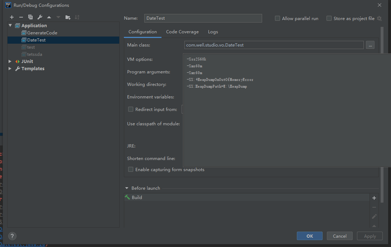The image size is (391, 247).
Task: Click the Cancel button
Action: (x=340, y=236)
